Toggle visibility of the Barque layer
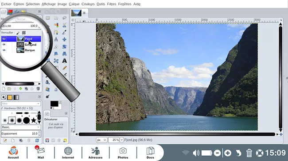 (x=4, y=50)
